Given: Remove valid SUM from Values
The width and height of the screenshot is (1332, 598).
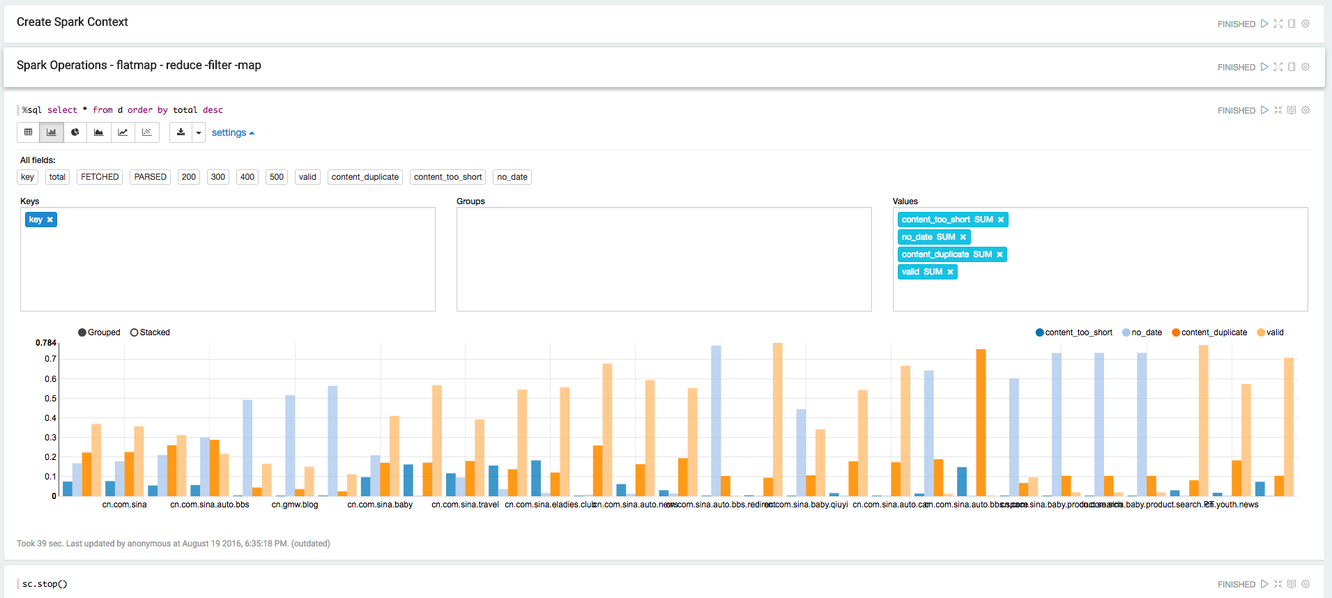Looking at the screenshot, I should pos(950,272).
